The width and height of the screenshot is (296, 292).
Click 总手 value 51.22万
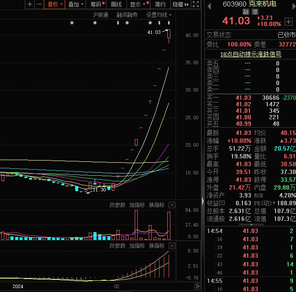240,148
